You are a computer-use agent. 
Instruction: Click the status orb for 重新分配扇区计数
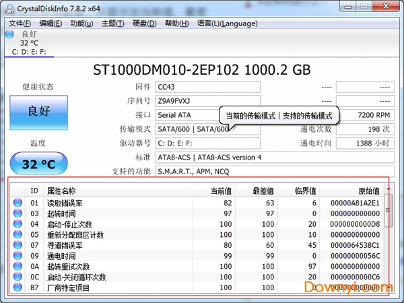pos(18,235)
